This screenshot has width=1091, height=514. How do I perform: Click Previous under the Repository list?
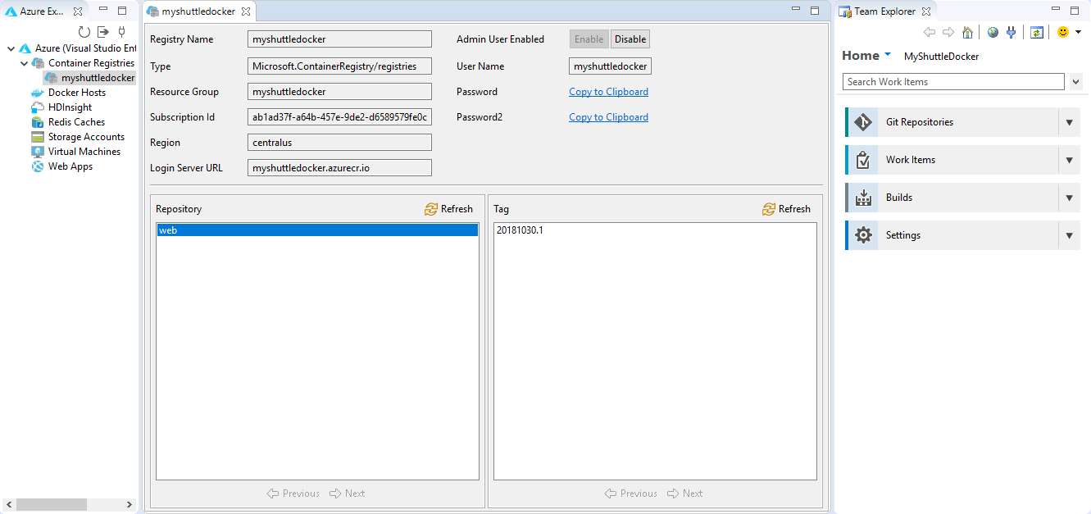coord(293,494)
